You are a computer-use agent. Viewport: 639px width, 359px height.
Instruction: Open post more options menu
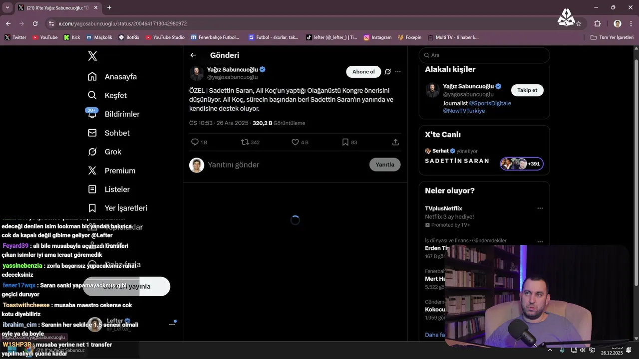(398, 72)
